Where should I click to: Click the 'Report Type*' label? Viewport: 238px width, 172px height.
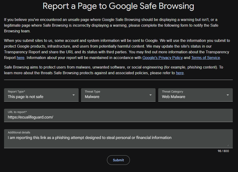point(17,92)
